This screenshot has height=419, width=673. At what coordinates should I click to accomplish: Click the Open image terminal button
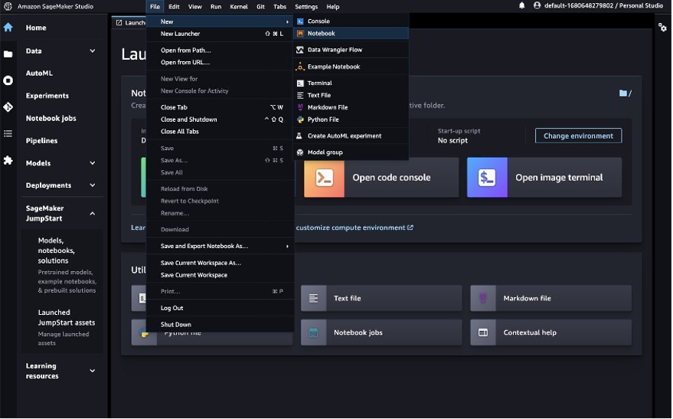(544, 177)
